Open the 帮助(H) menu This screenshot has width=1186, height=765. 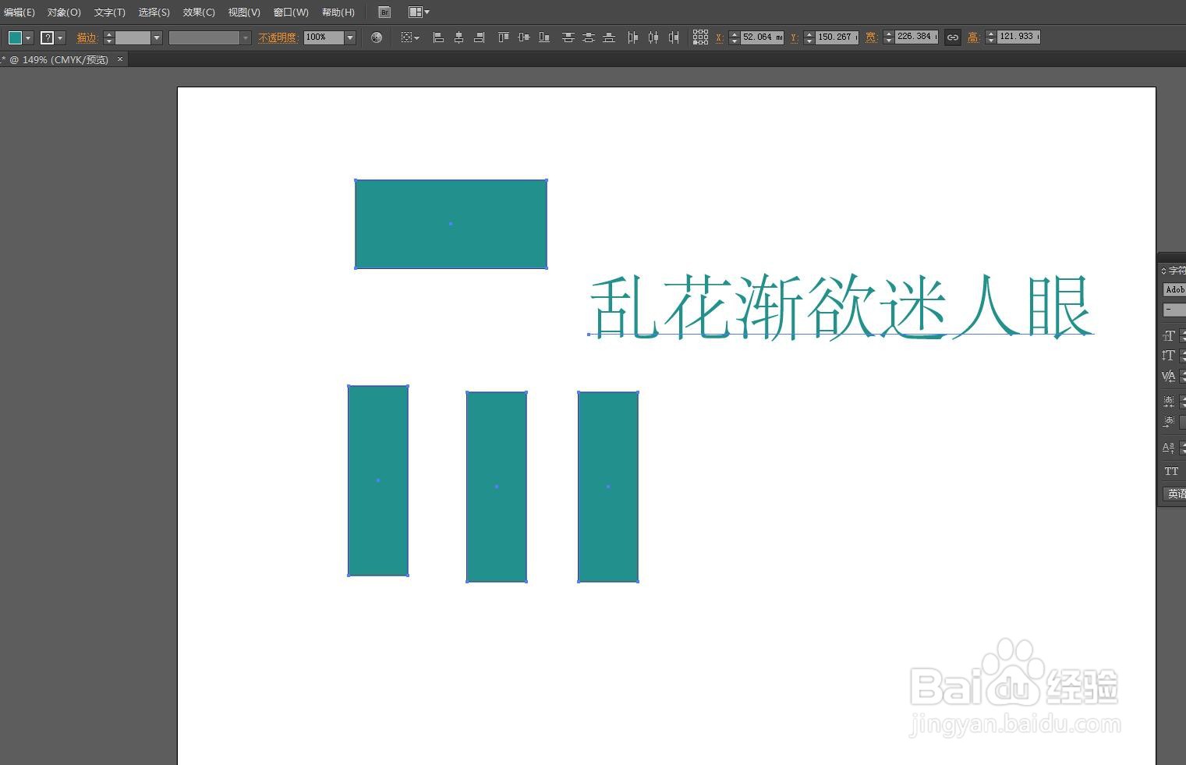click(x=338, y=12)
